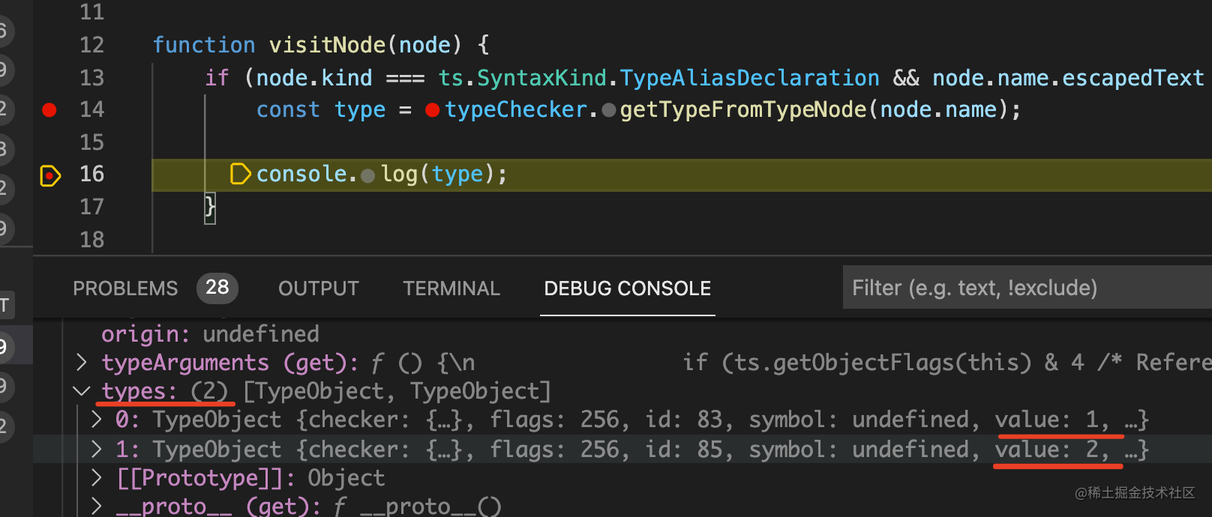Click the 28 problems count badge
This screenshot has width=1212, height=517.
pyautogui.click(x=217, y=288)
